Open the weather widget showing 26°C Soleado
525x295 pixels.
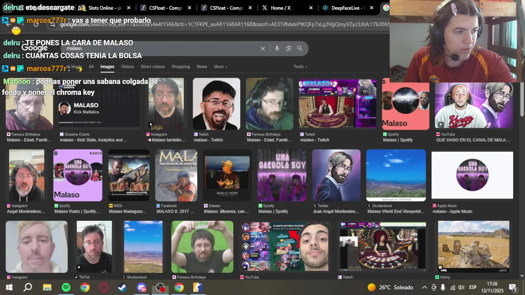tap(390, 288)
